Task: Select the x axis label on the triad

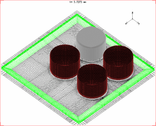Action: coord(126,24)
